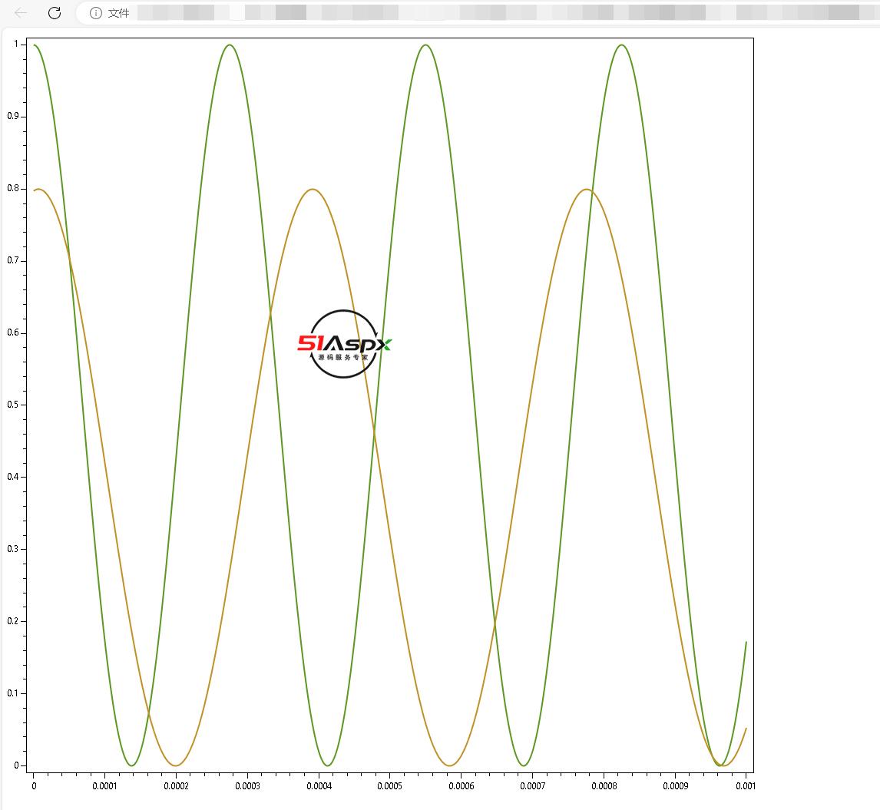Reload the page with the refresh icon
Image resolution: width=880 pixels, height=810 pixels.
click(55, 13)
